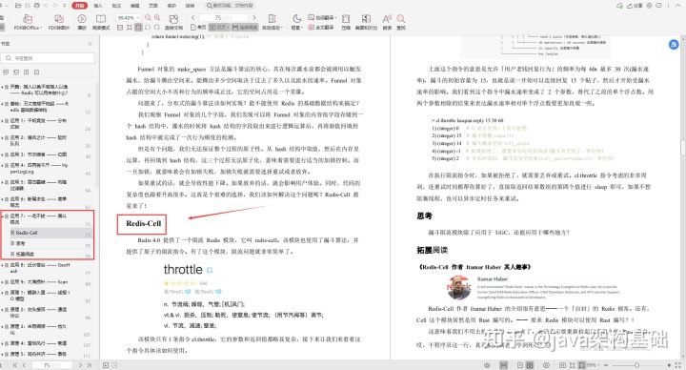686x370 pixels.
Task: Go to next page using toolbar arrow
Action: pyautogui.click(x=254, y=17)
